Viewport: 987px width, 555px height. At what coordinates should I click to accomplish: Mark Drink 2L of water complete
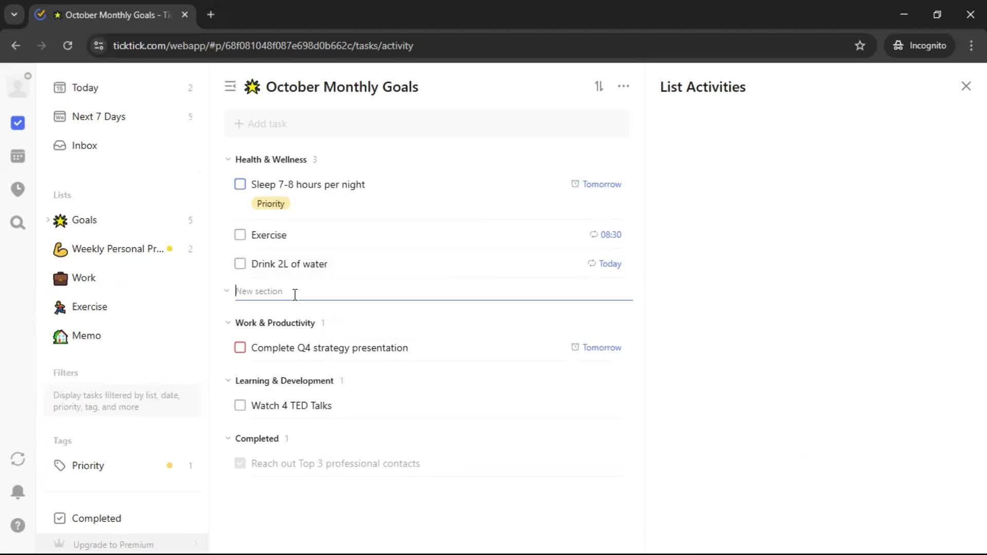(x=240, y=264)
